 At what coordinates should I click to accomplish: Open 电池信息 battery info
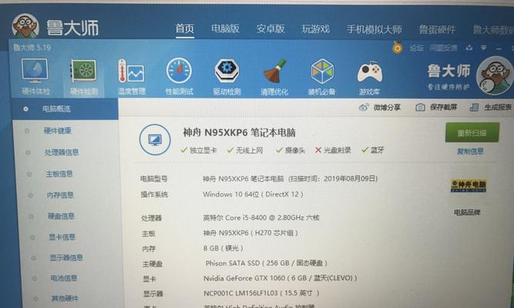pos(64,278)
